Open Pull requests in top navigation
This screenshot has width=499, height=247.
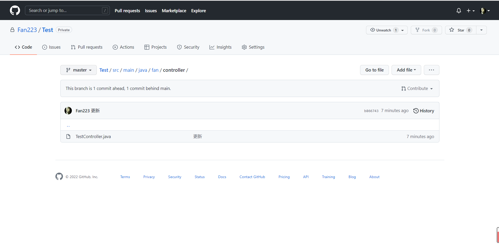point(127,11)
